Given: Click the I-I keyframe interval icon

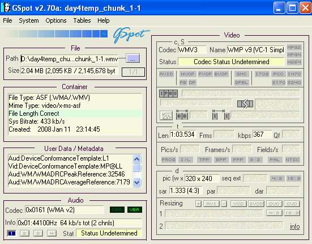Looking at the screenshot, I should 221,114.
